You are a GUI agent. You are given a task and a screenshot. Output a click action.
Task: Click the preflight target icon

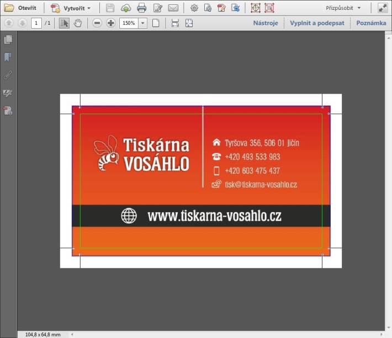coord(255,8)
